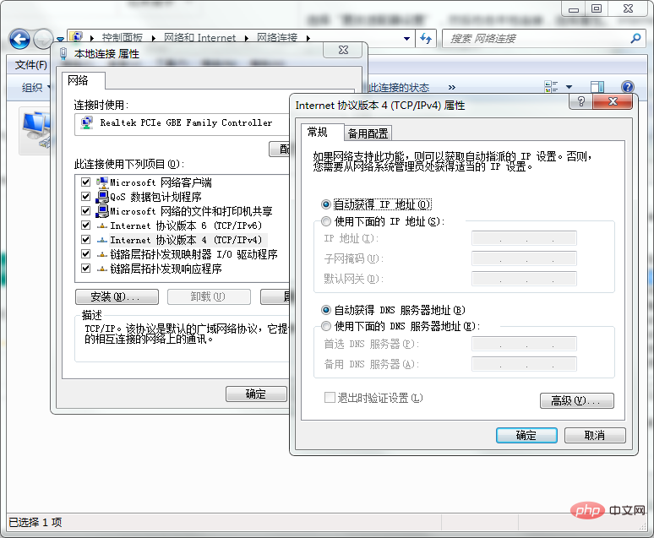Image resolution: width=654 pixels, height=538 pixels.
Task: Toggle 链路层拓扑发现响应程序 checkbox
Action: 86,269
